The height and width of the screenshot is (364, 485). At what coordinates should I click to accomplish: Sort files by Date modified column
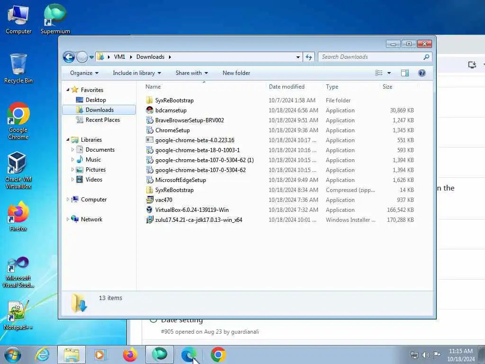point(294,87)
